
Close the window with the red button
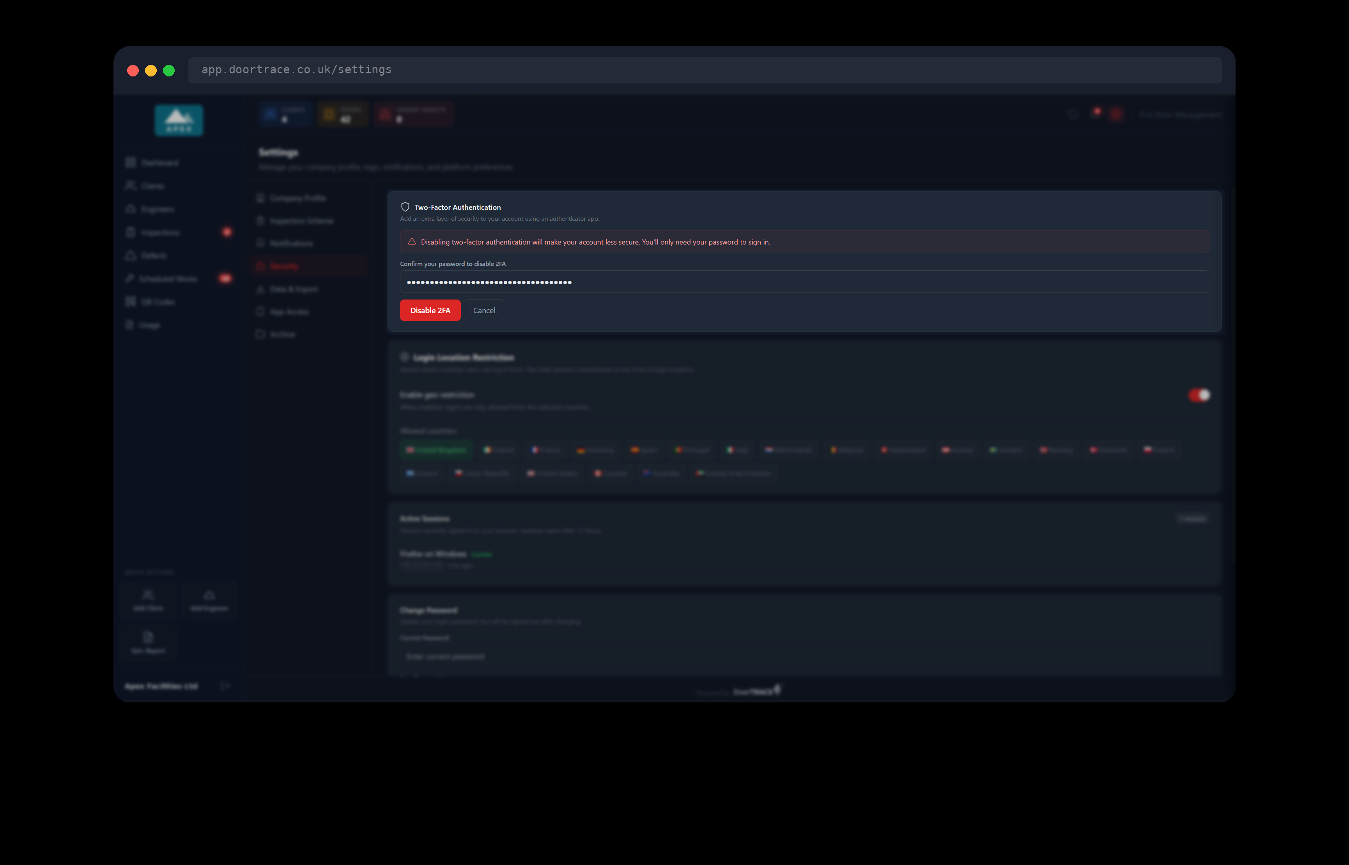[133, 70]
